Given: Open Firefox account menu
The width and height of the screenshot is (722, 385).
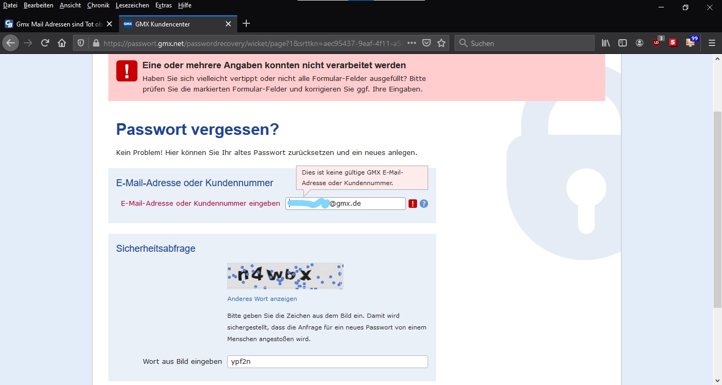Looking at the screenshot, I should tap(640, 43).
